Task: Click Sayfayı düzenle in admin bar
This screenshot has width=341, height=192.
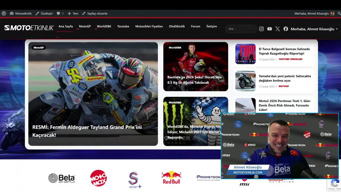Action: point(95,13)
